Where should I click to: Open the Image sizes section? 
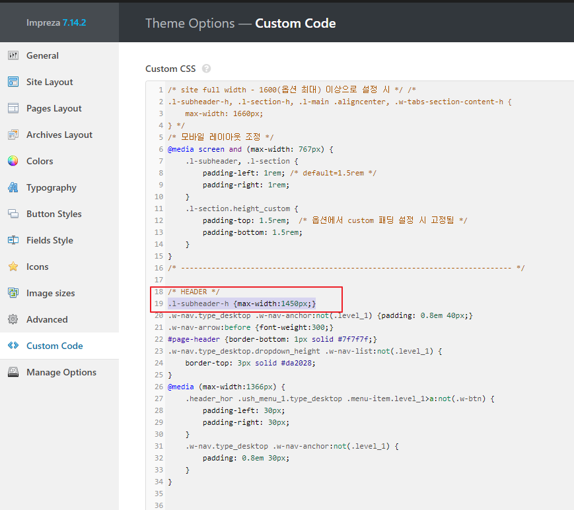59,293
